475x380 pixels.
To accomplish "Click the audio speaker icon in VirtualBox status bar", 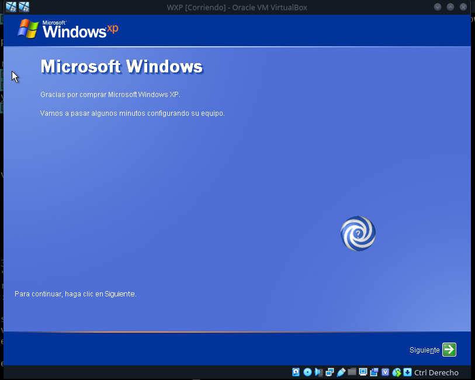I will (x=318, y=372).
